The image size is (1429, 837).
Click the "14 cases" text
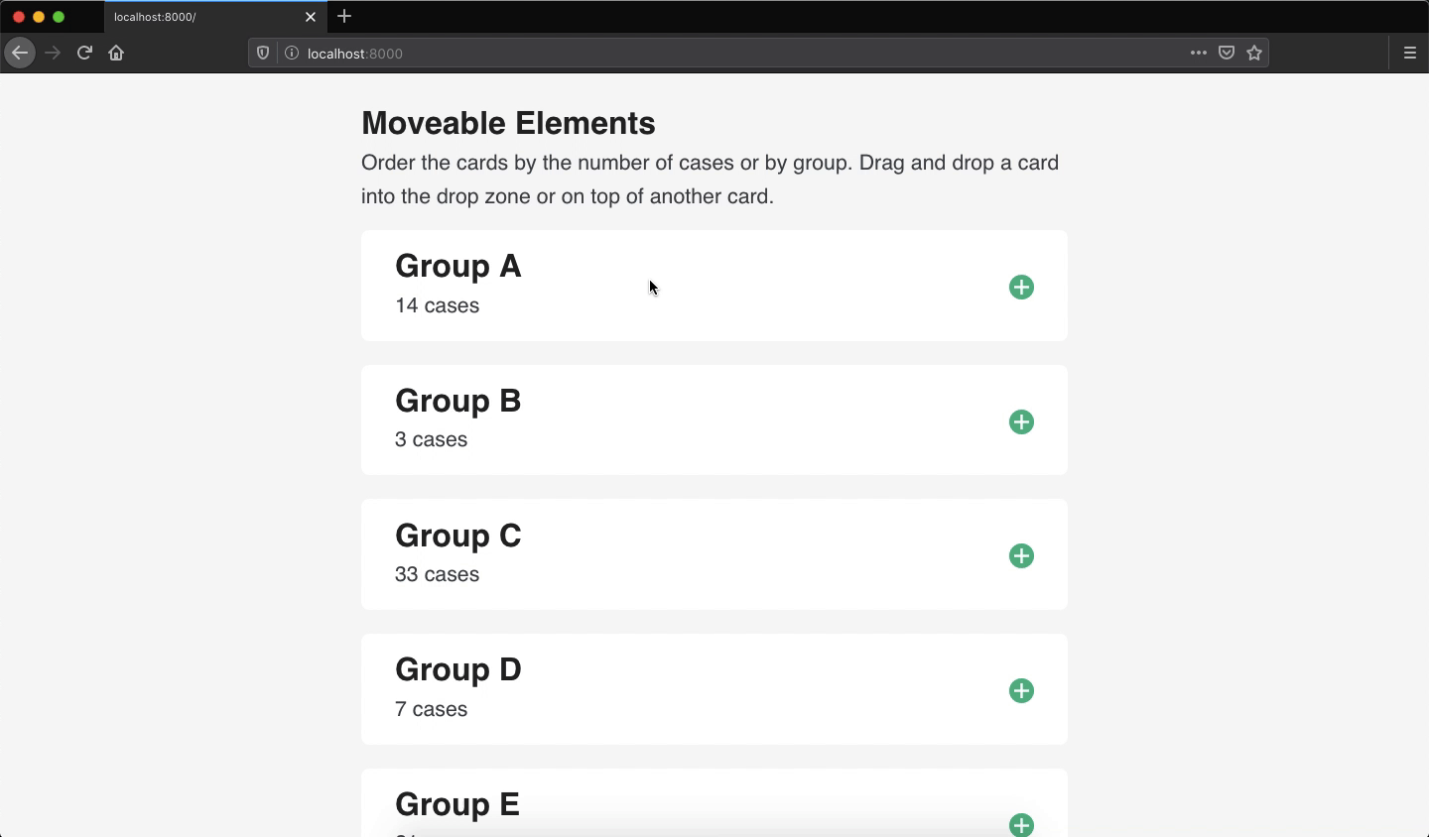coord(438,305)
